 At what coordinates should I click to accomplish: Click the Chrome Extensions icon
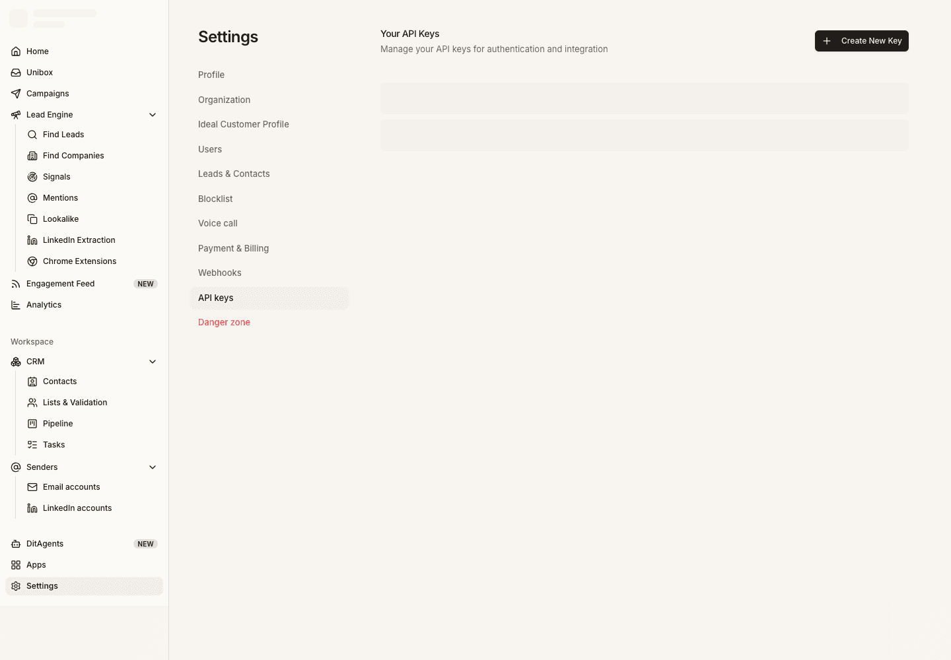point(32,261)
